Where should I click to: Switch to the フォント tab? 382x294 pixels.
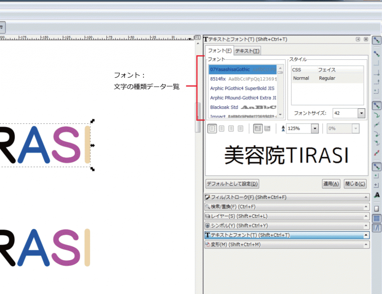coord(219,51)
